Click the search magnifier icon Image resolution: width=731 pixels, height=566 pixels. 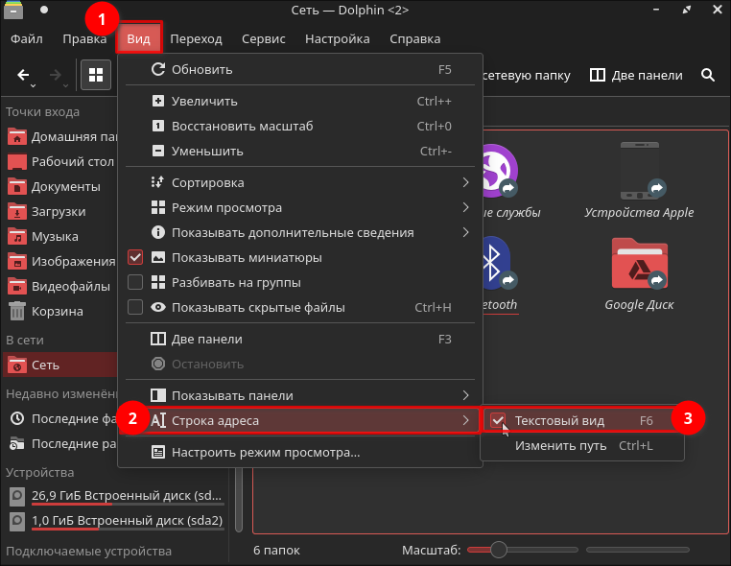pos(708,75)
